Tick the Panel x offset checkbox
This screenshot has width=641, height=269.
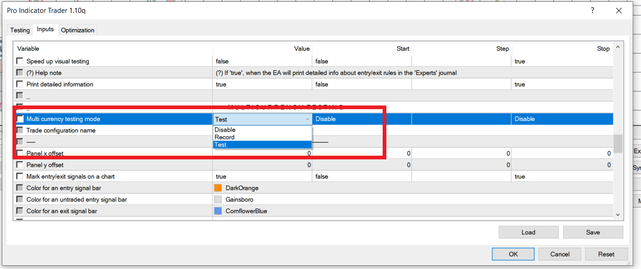point(20,153)
